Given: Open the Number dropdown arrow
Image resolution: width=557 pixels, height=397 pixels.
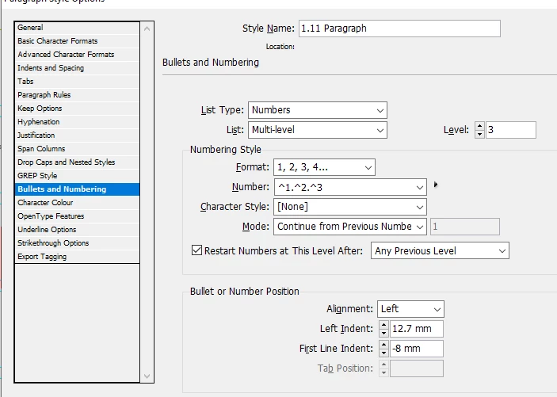Looking at the screenshot, I should point(419,187).
